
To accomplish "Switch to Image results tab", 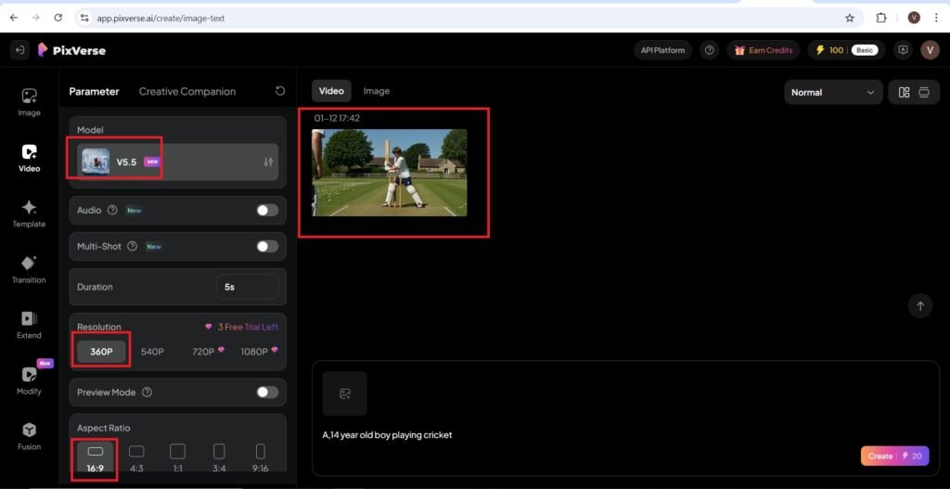I will click(377, 91).
